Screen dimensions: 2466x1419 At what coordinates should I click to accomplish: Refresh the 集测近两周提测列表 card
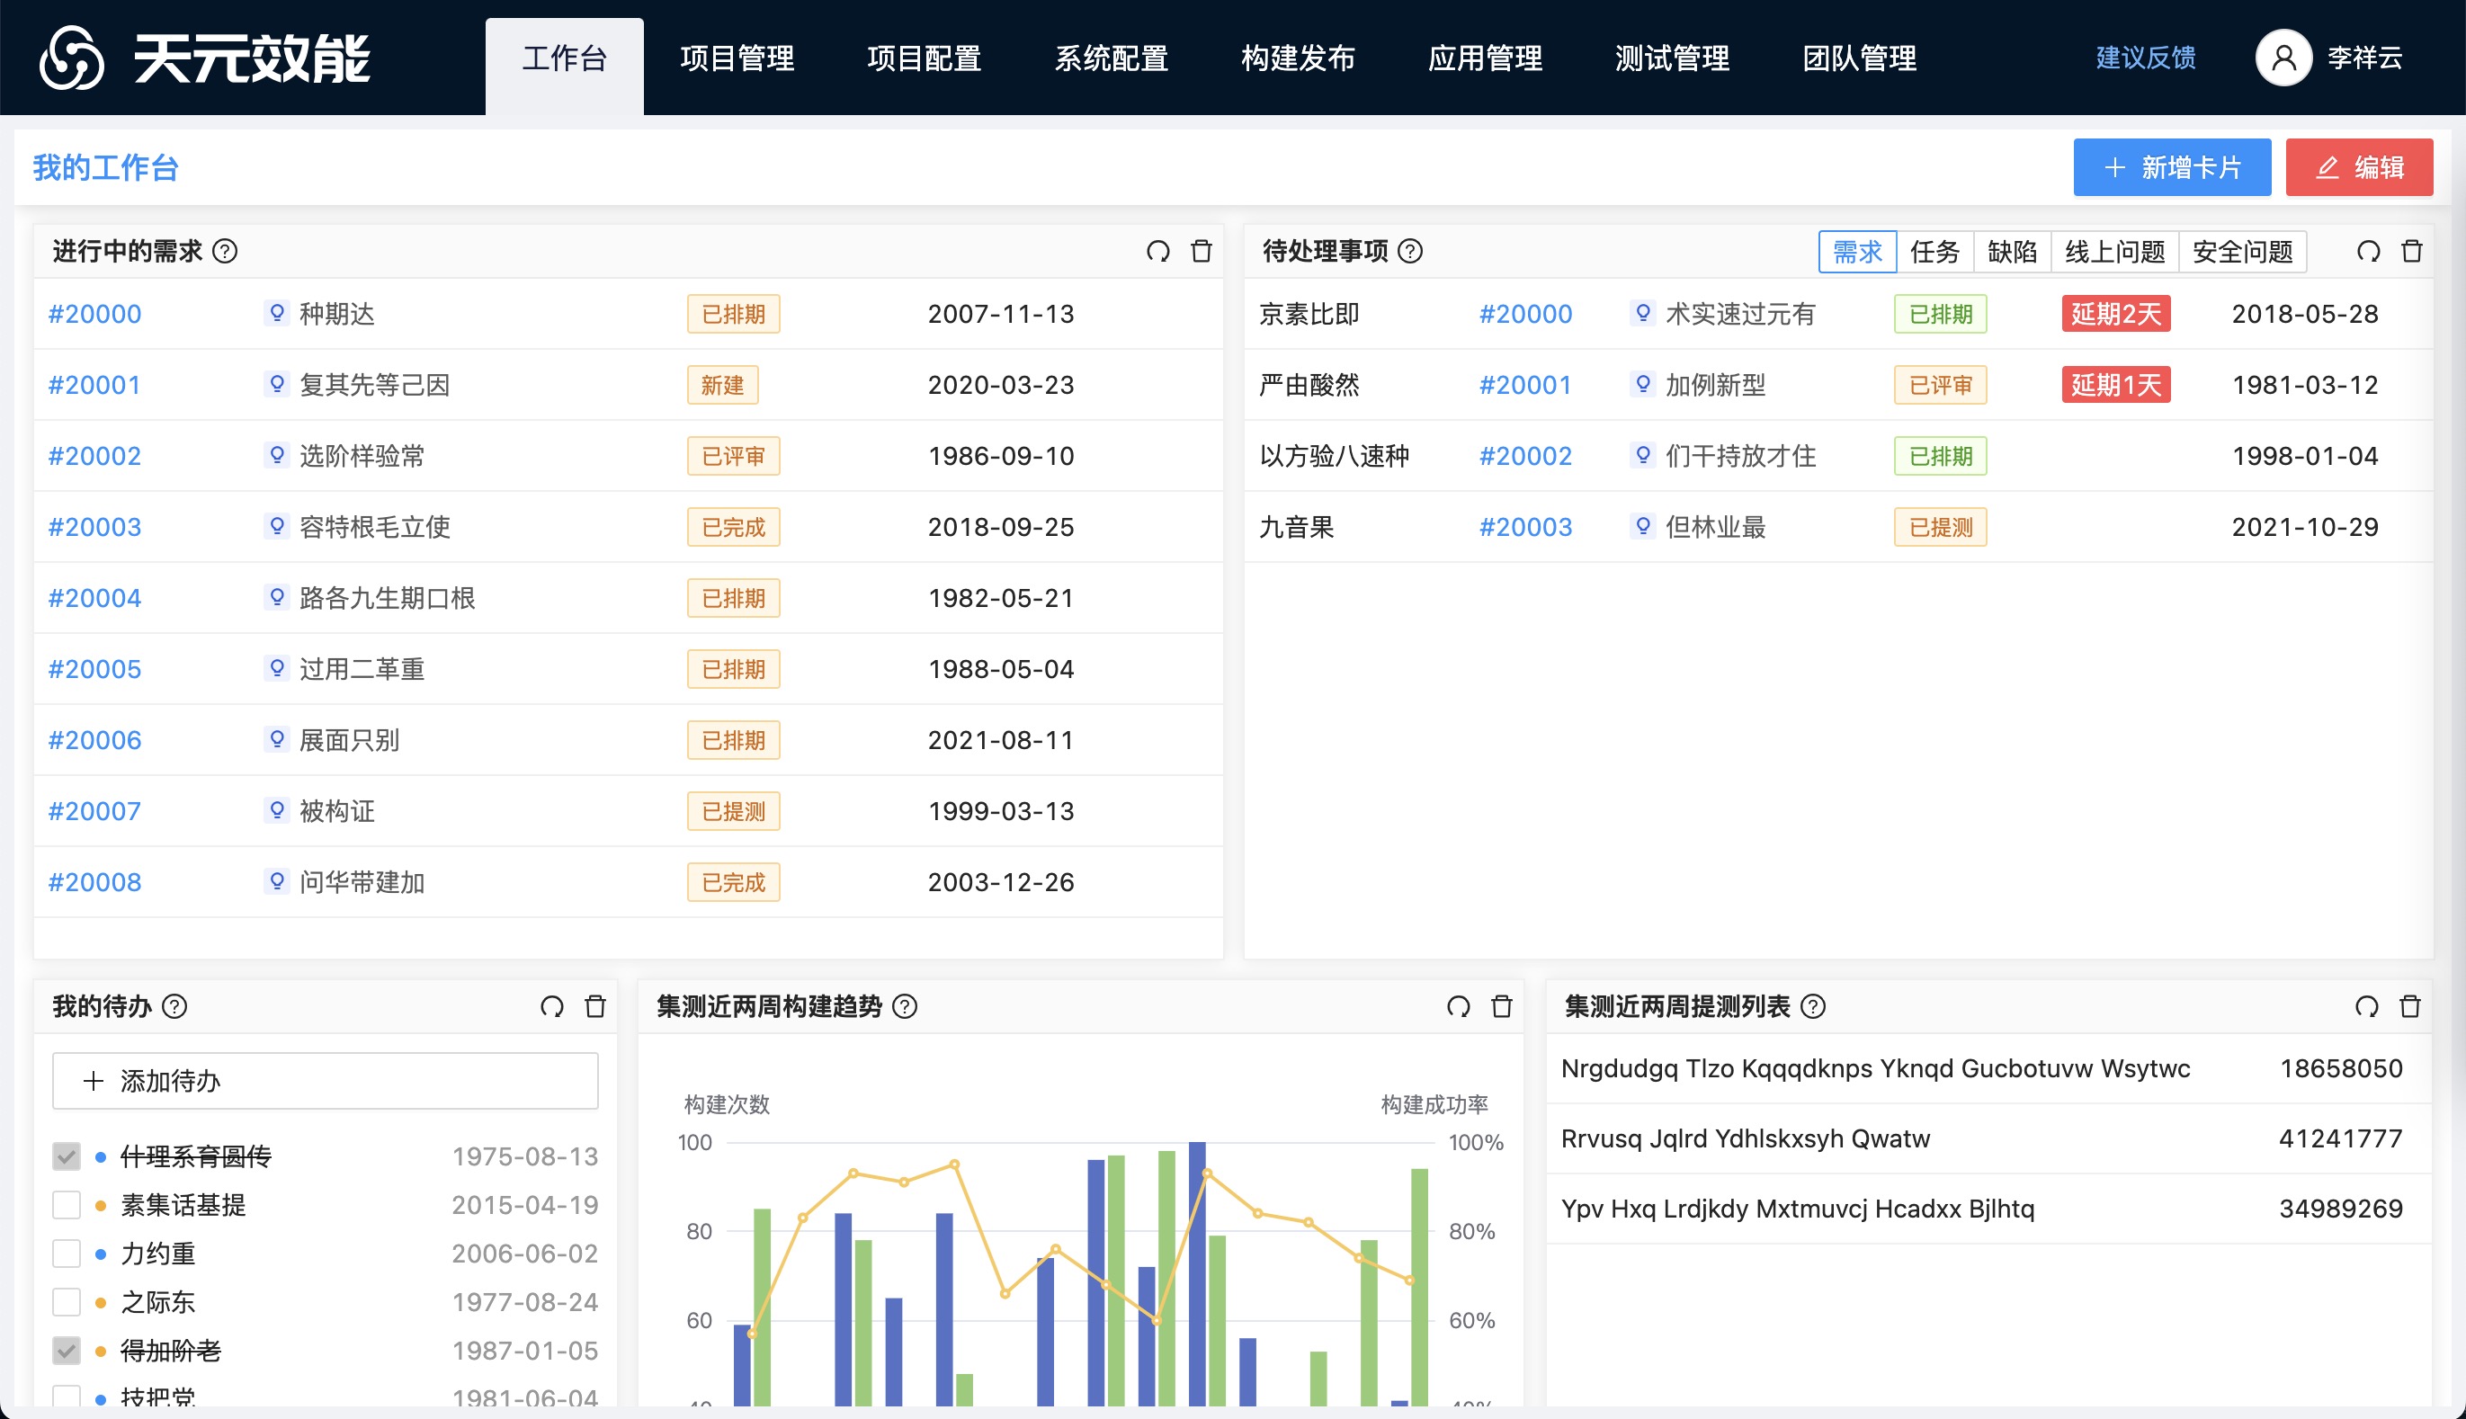(2366, 1005)
